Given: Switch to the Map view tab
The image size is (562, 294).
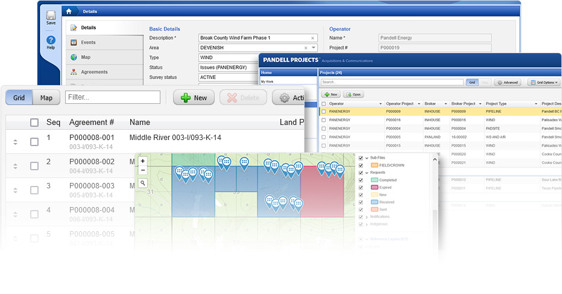Looking at the screenshot, I should [x=46, y=98].
